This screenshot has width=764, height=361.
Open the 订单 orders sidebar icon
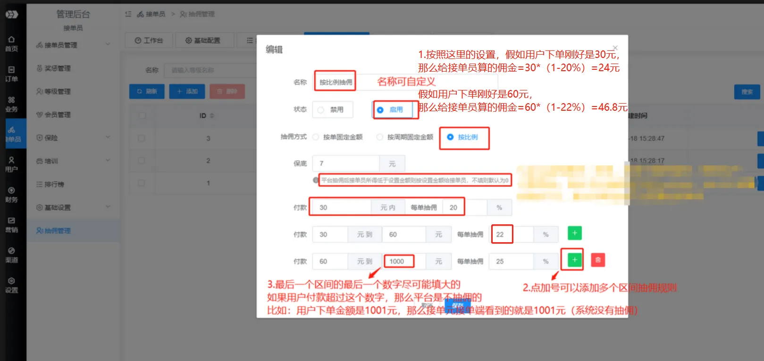[11, 74]
